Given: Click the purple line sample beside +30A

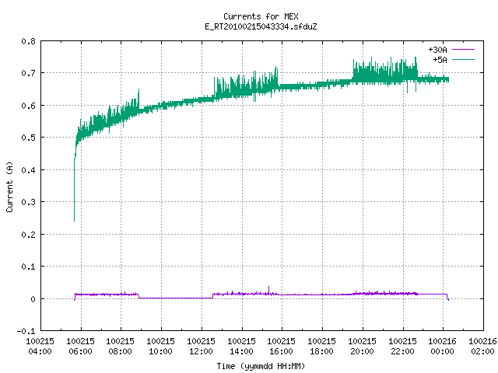Looking at the screenshot, I should pyautogui.click(x=463, y=50).
